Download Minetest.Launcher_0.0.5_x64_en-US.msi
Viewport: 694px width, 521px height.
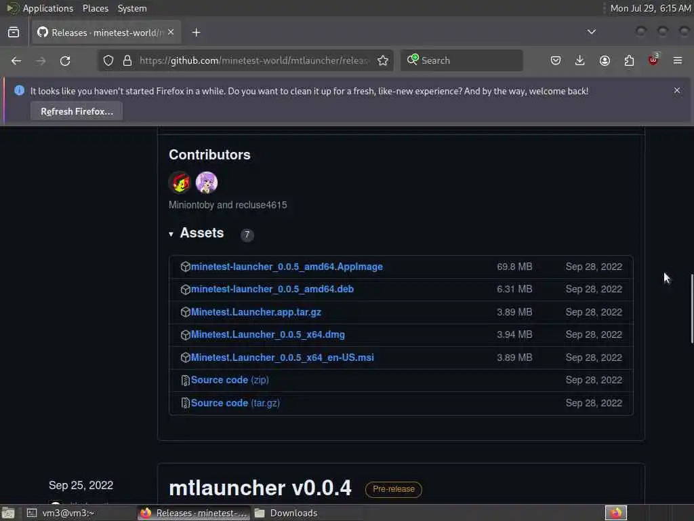click(283, 358)
